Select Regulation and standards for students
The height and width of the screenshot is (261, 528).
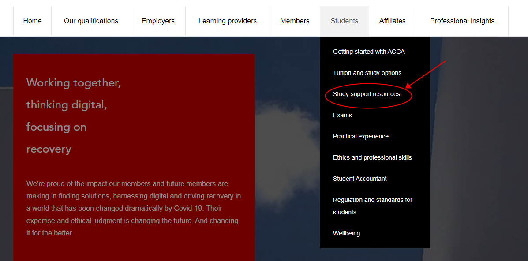(372, 206)
